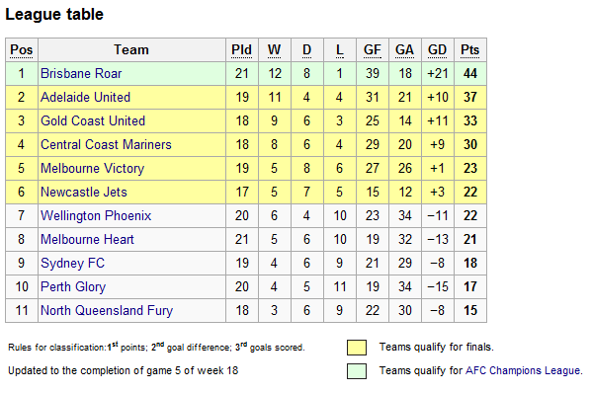Click the Wellington Phoenix link

(96, 215)
